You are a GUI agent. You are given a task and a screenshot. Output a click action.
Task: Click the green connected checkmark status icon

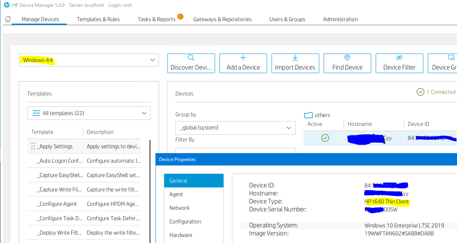click(x=420, y=92)
